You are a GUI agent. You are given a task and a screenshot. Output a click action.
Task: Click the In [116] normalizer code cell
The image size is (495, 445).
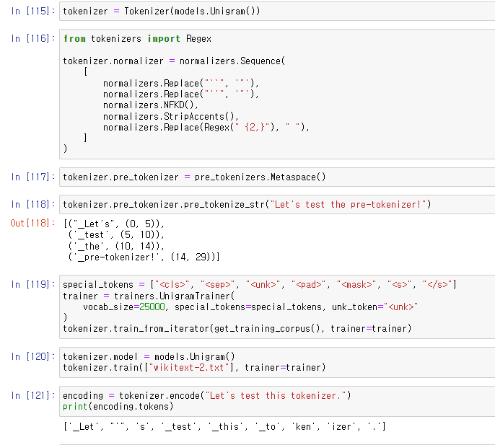tap(277, 94)
